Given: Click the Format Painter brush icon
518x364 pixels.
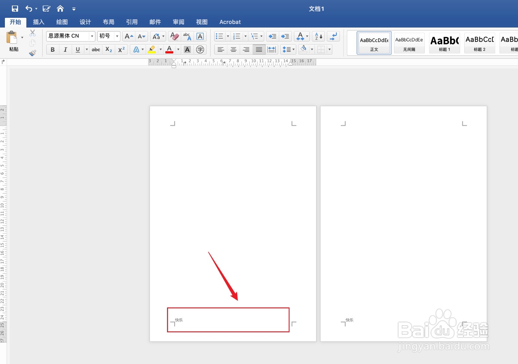Looking at the screenshot, I should tap(32, 53).
